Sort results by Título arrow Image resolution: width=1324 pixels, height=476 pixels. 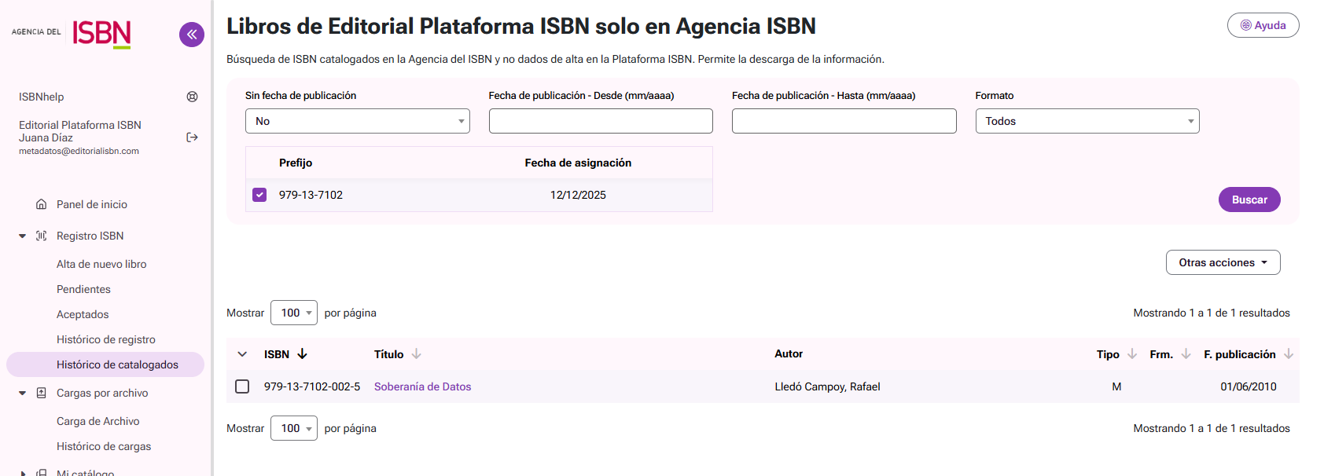coord(417,354)
